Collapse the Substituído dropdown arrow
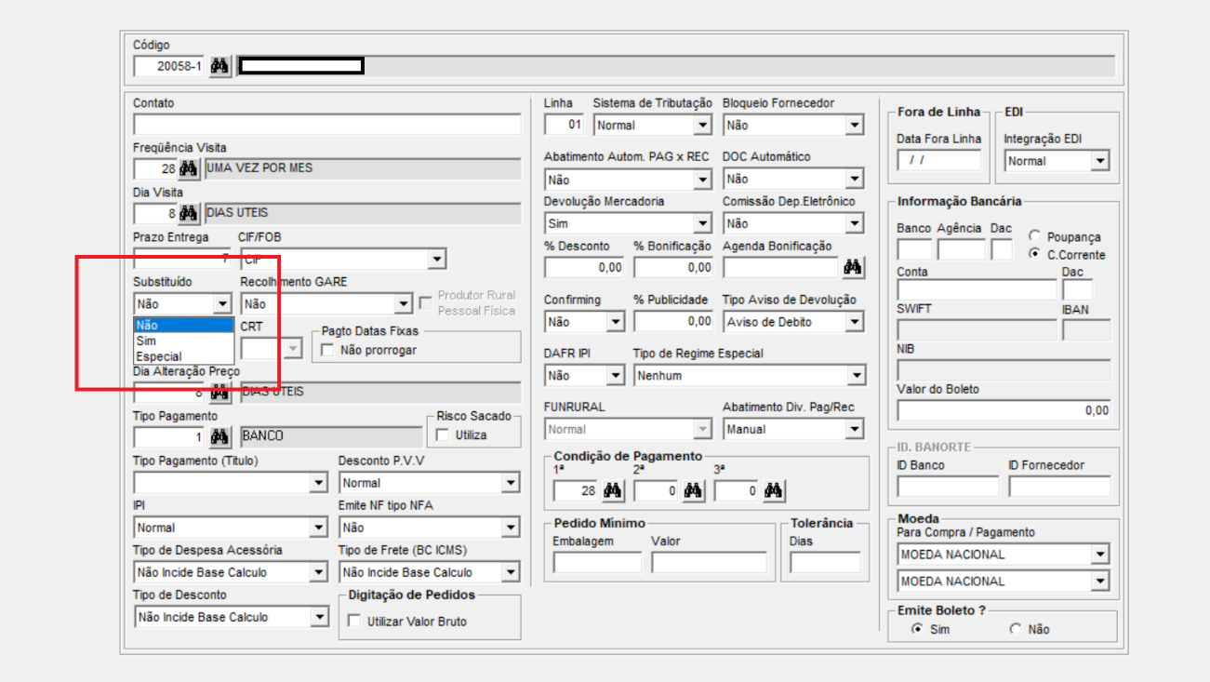The width and height of the screenshot is (1210, 682). 222,304
